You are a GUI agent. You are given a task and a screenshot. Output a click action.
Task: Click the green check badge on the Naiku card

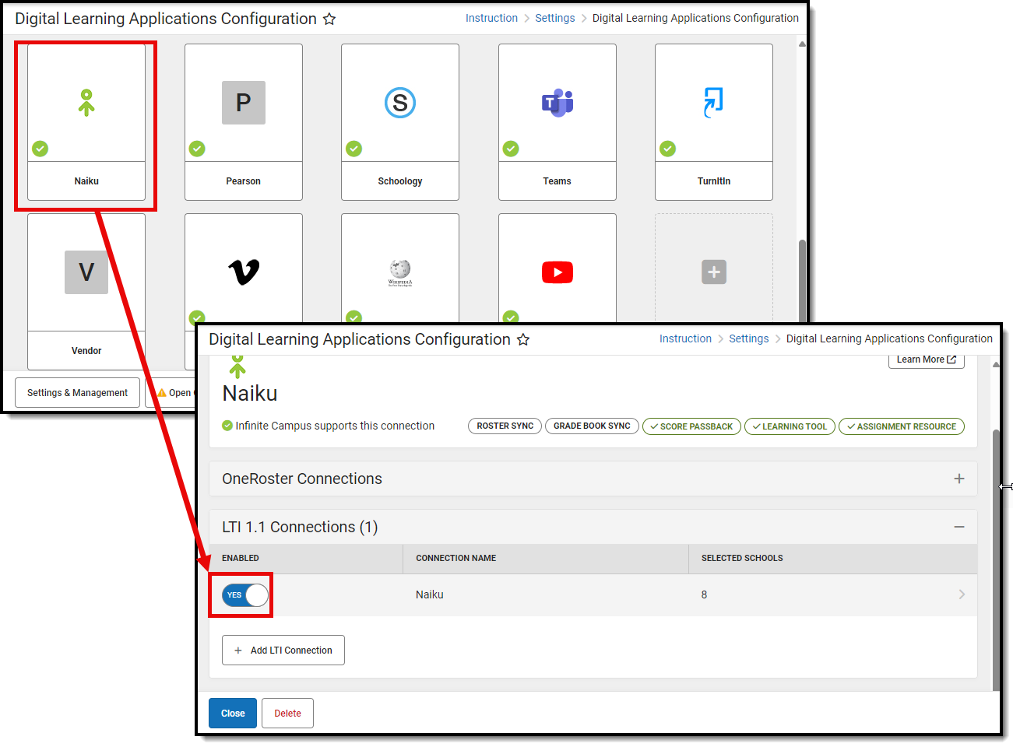pos(40,149)
